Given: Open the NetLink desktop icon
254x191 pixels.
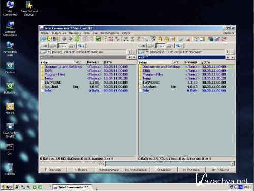Looking at the screenshot, I should (x=10, y=108).
